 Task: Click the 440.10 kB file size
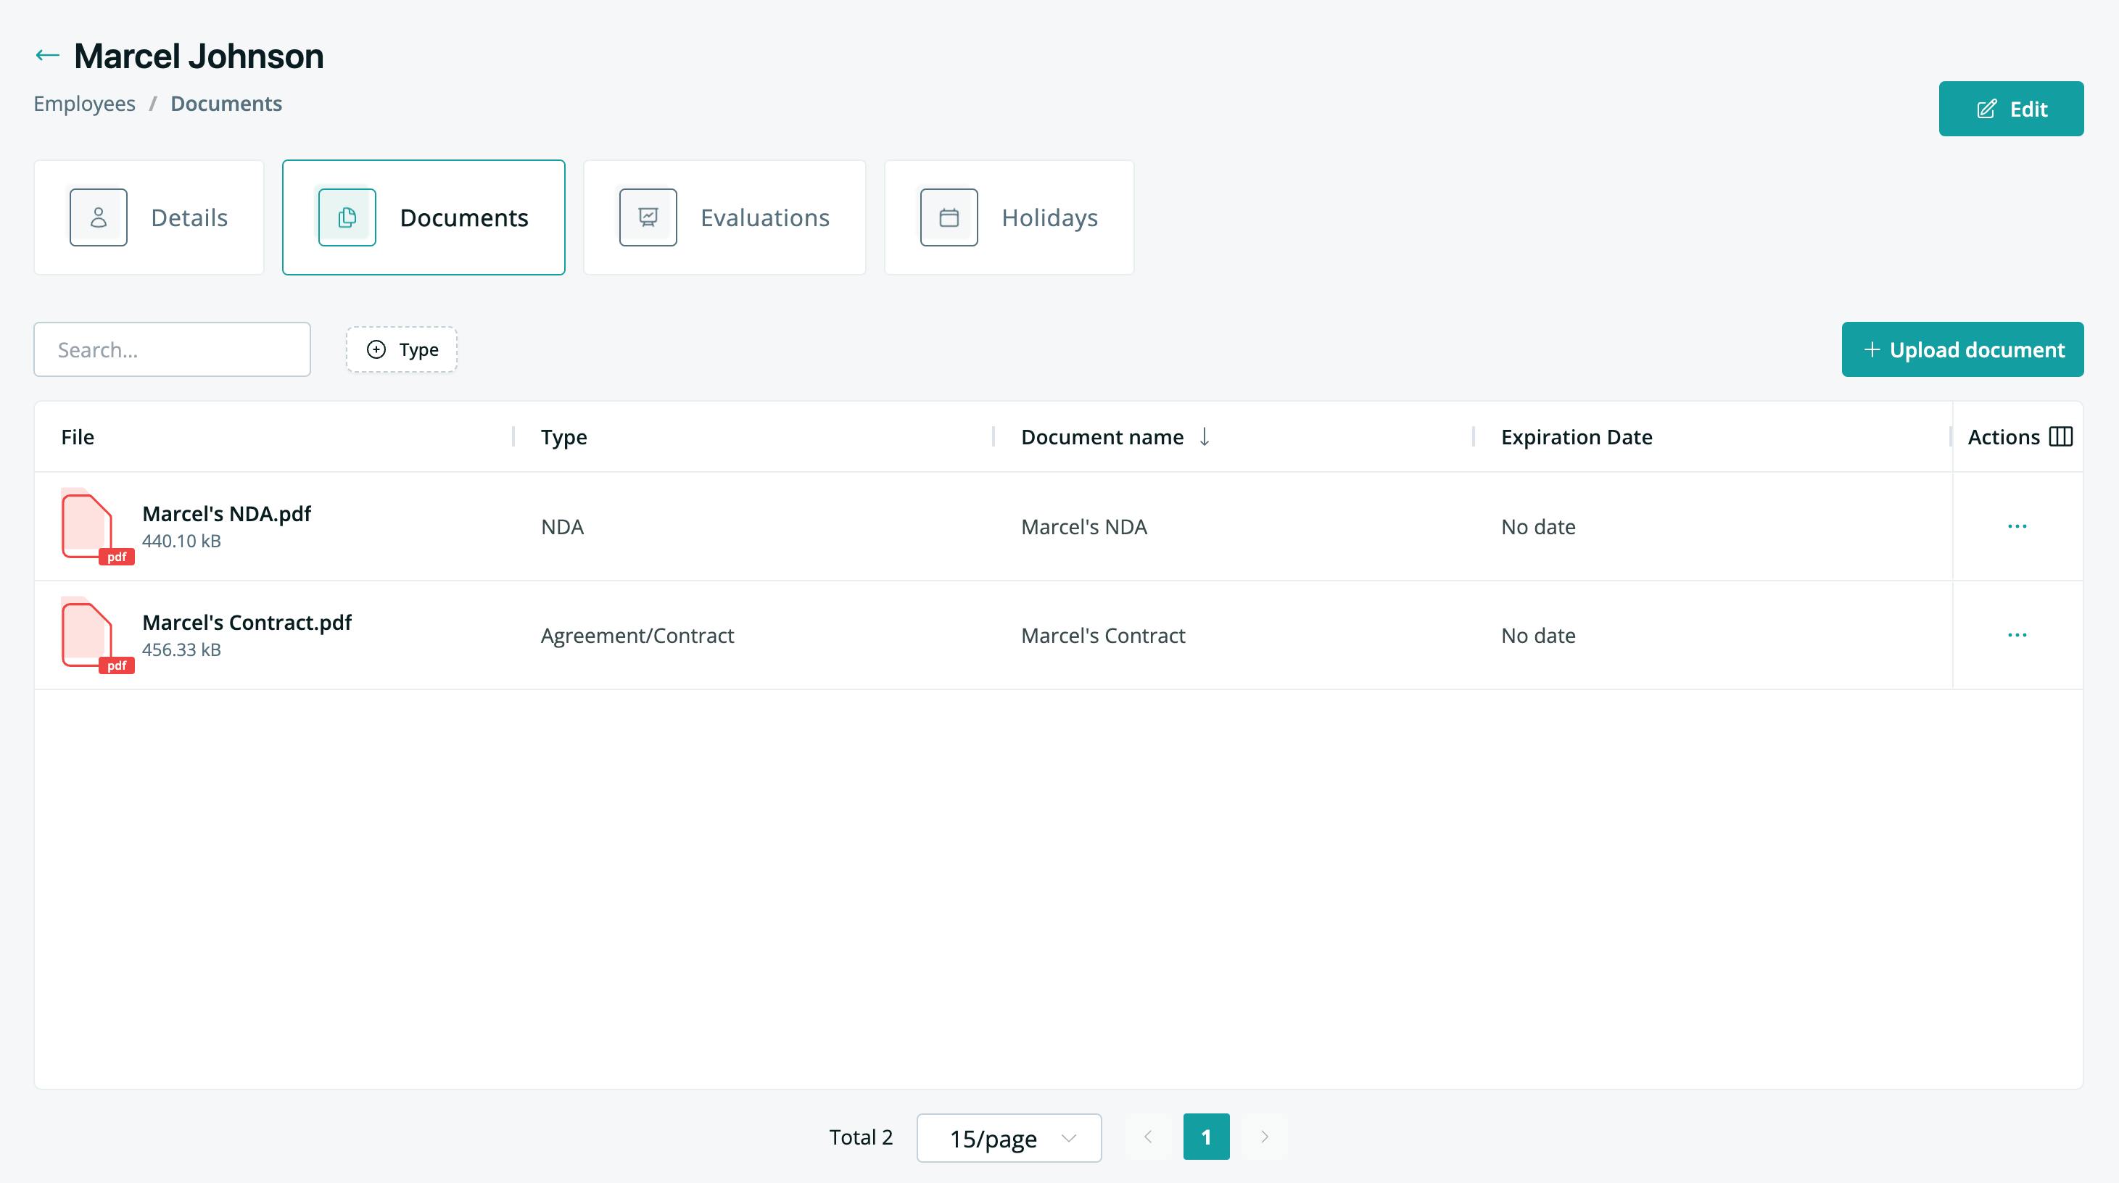(x=182, y=541)
